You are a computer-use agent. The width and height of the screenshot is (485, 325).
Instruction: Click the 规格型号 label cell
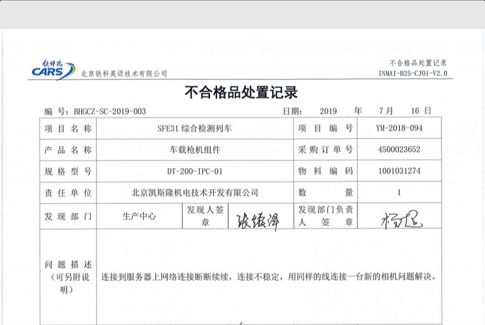coord(68,171)
